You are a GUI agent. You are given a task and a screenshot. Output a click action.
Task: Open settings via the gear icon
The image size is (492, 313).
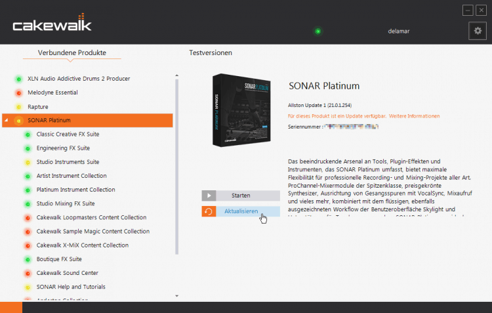tap(478, 31)
